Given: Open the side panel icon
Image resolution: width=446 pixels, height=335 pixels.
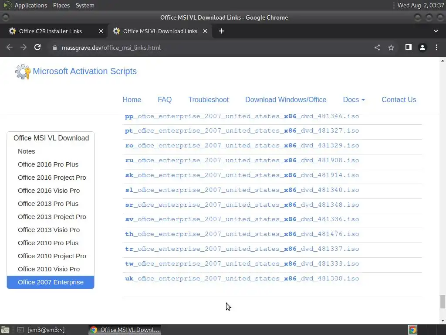Looking at the screenshot, I should coord(409,47).
